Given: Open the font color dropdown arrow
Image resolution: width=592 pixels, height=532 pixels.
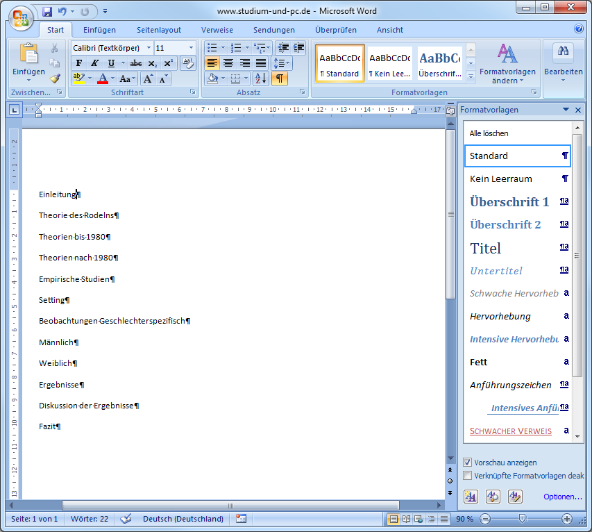Looking at the screenshot, I should point(113,78).
